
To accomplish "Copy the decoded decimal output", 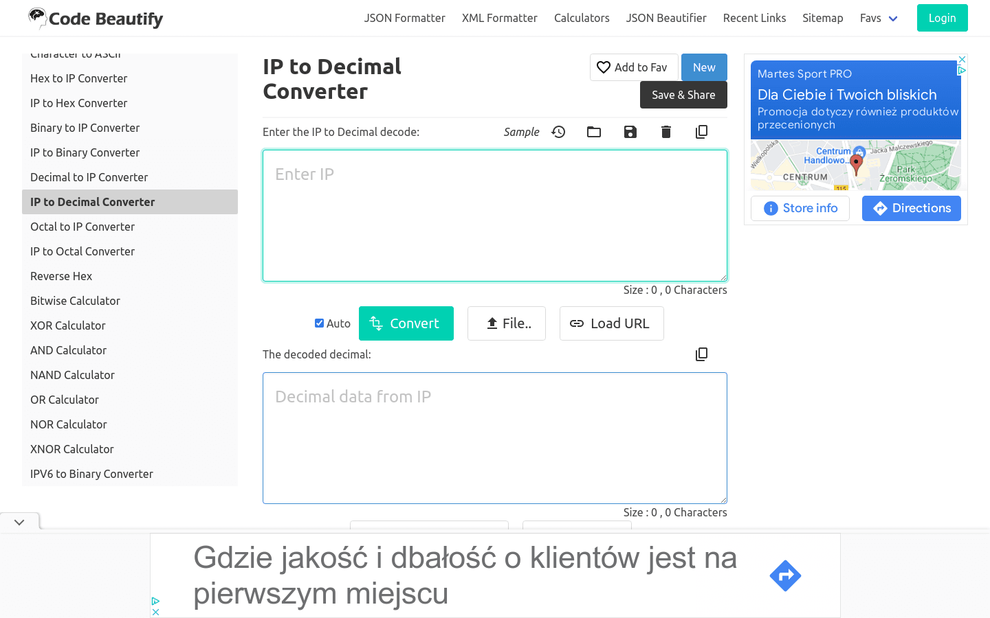I will click(x=701, y=354).
